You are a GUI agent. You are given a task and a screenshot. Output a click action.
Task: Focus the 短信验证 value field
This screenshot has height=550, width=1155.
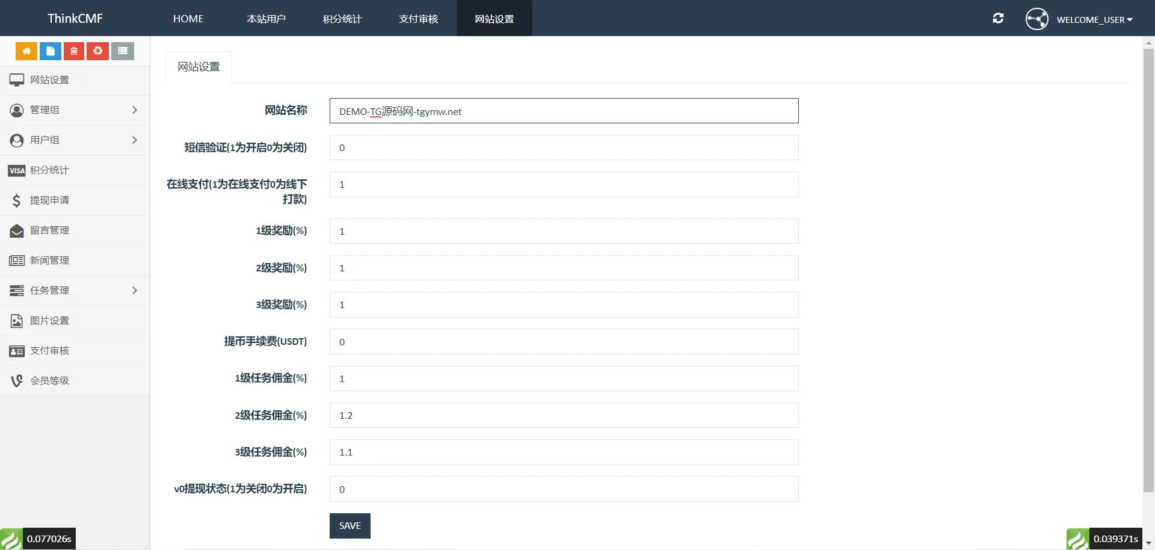click(x=564, y=148)
